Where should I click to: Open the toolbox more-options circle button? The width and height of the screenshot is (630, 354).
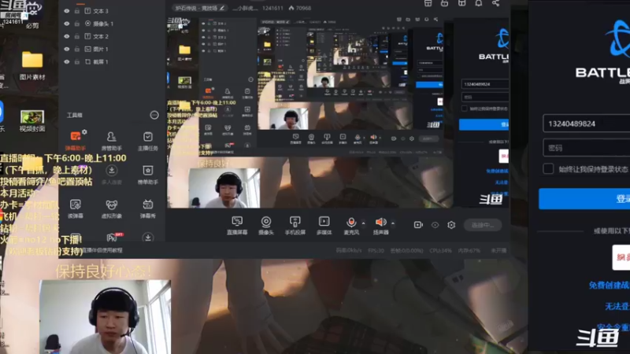tap(154, 115)
